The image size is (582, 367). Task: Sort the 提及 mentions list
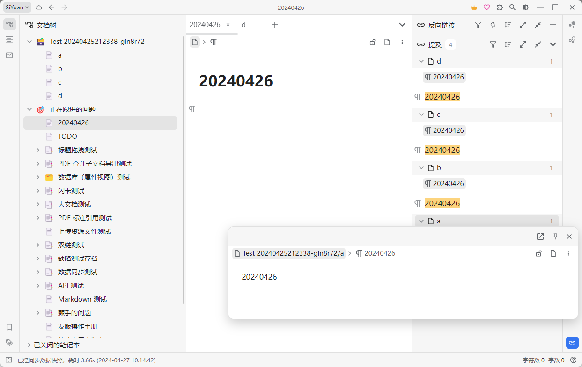point(508,44)
